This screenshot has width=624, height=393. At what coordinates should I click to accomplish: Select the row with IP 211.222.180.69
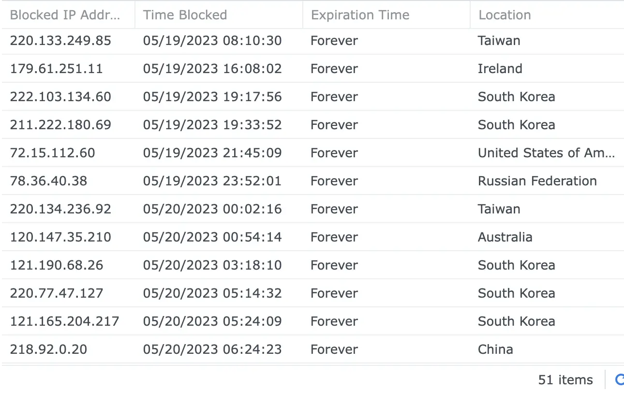point(60,125)
